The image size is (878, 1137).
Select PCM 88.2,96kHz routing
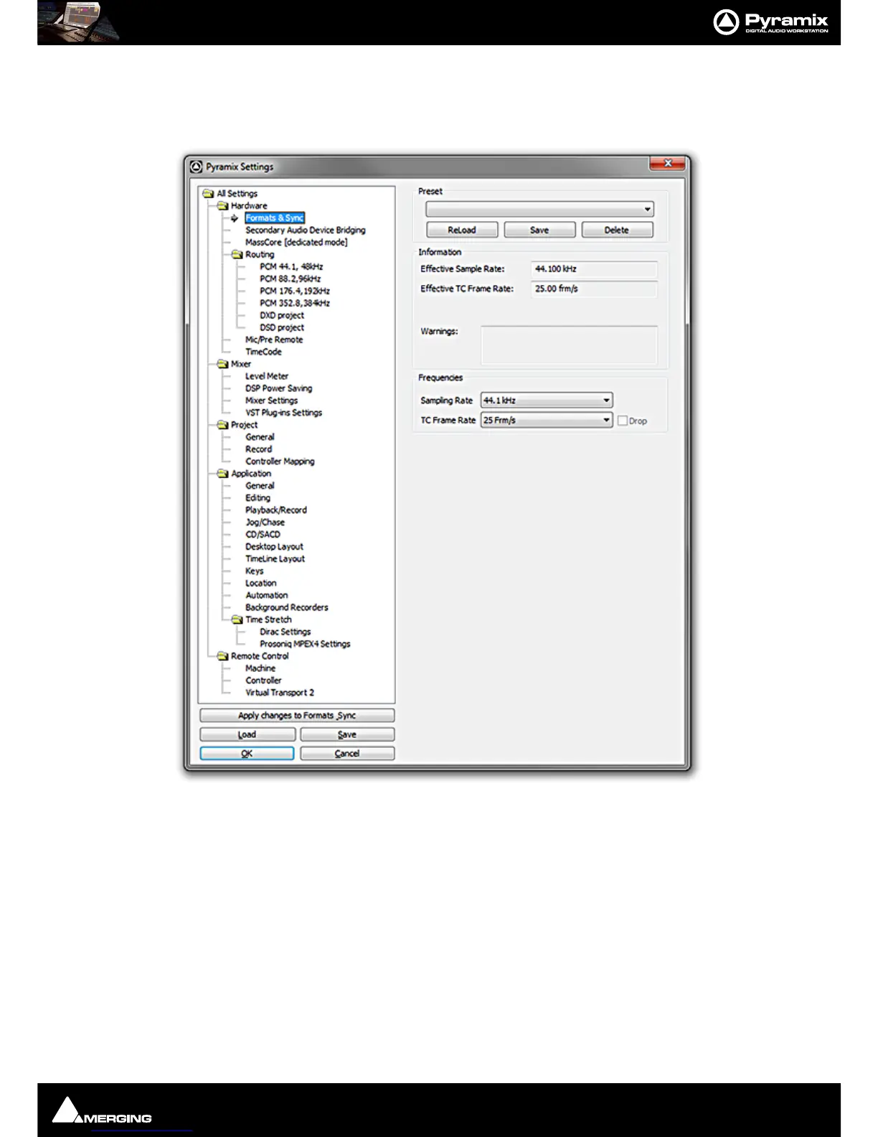pos(291,279)
